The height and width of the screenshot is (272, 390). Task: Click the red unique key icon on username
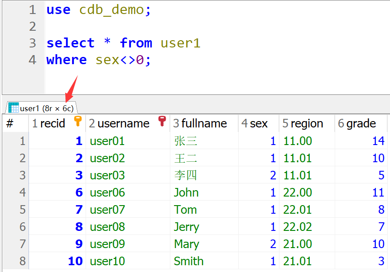point(162,121)
